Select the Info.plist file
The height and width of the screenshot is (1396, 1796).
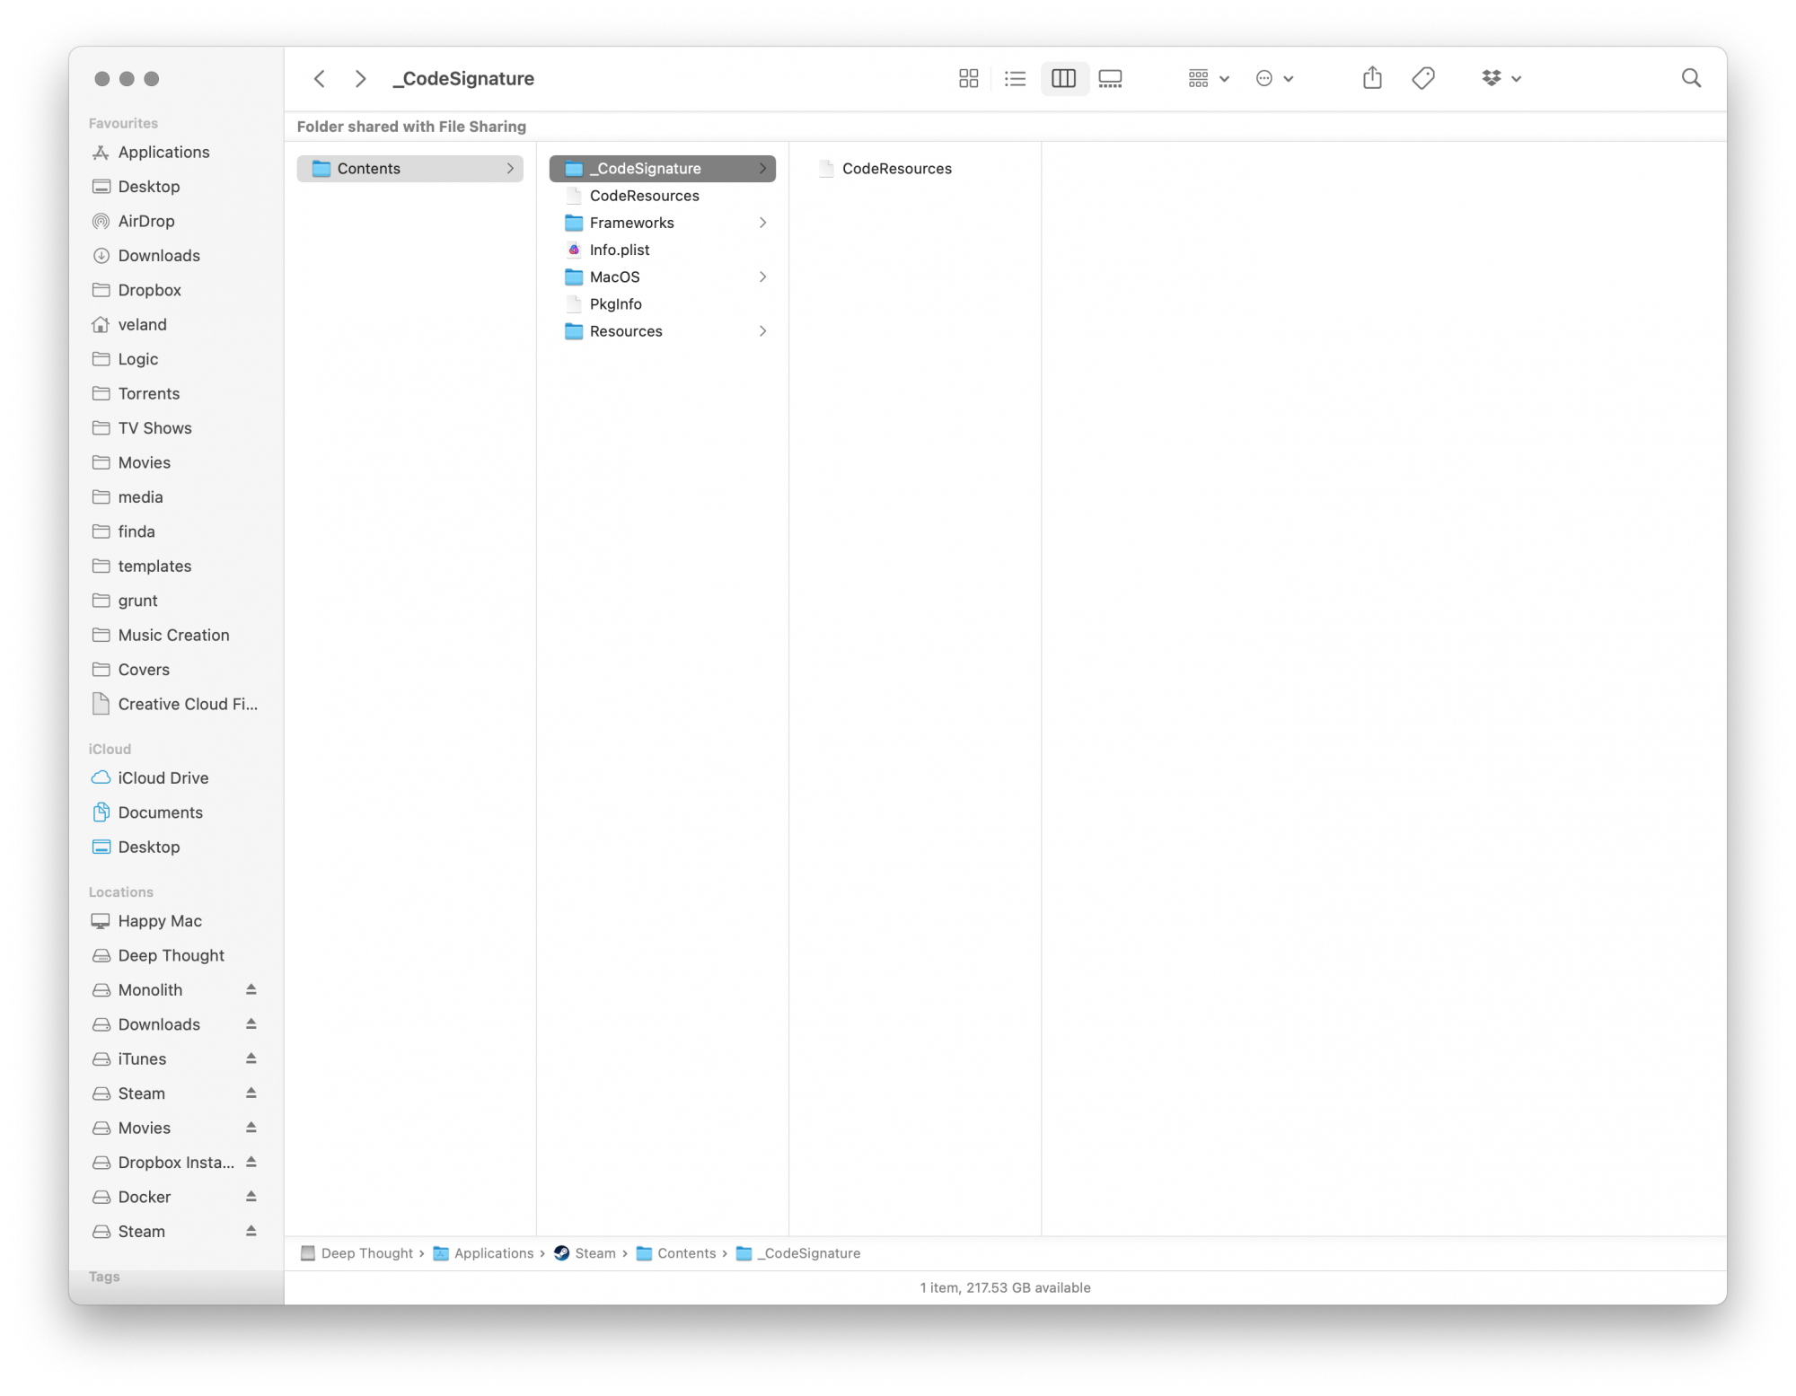[619, 250]
